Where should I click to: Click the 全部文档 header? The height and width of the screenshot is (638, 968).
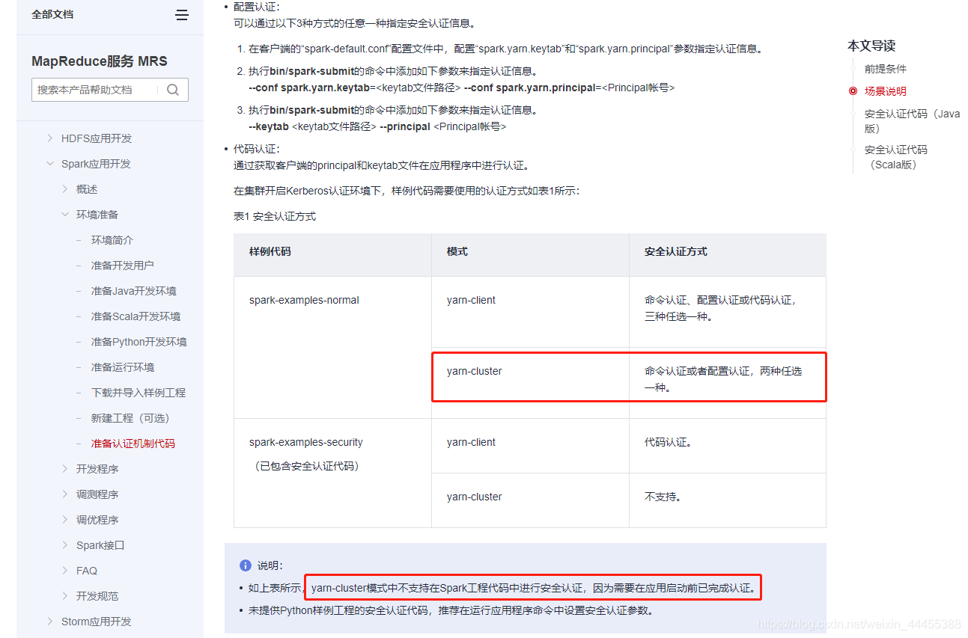click(x=52, y=14)
